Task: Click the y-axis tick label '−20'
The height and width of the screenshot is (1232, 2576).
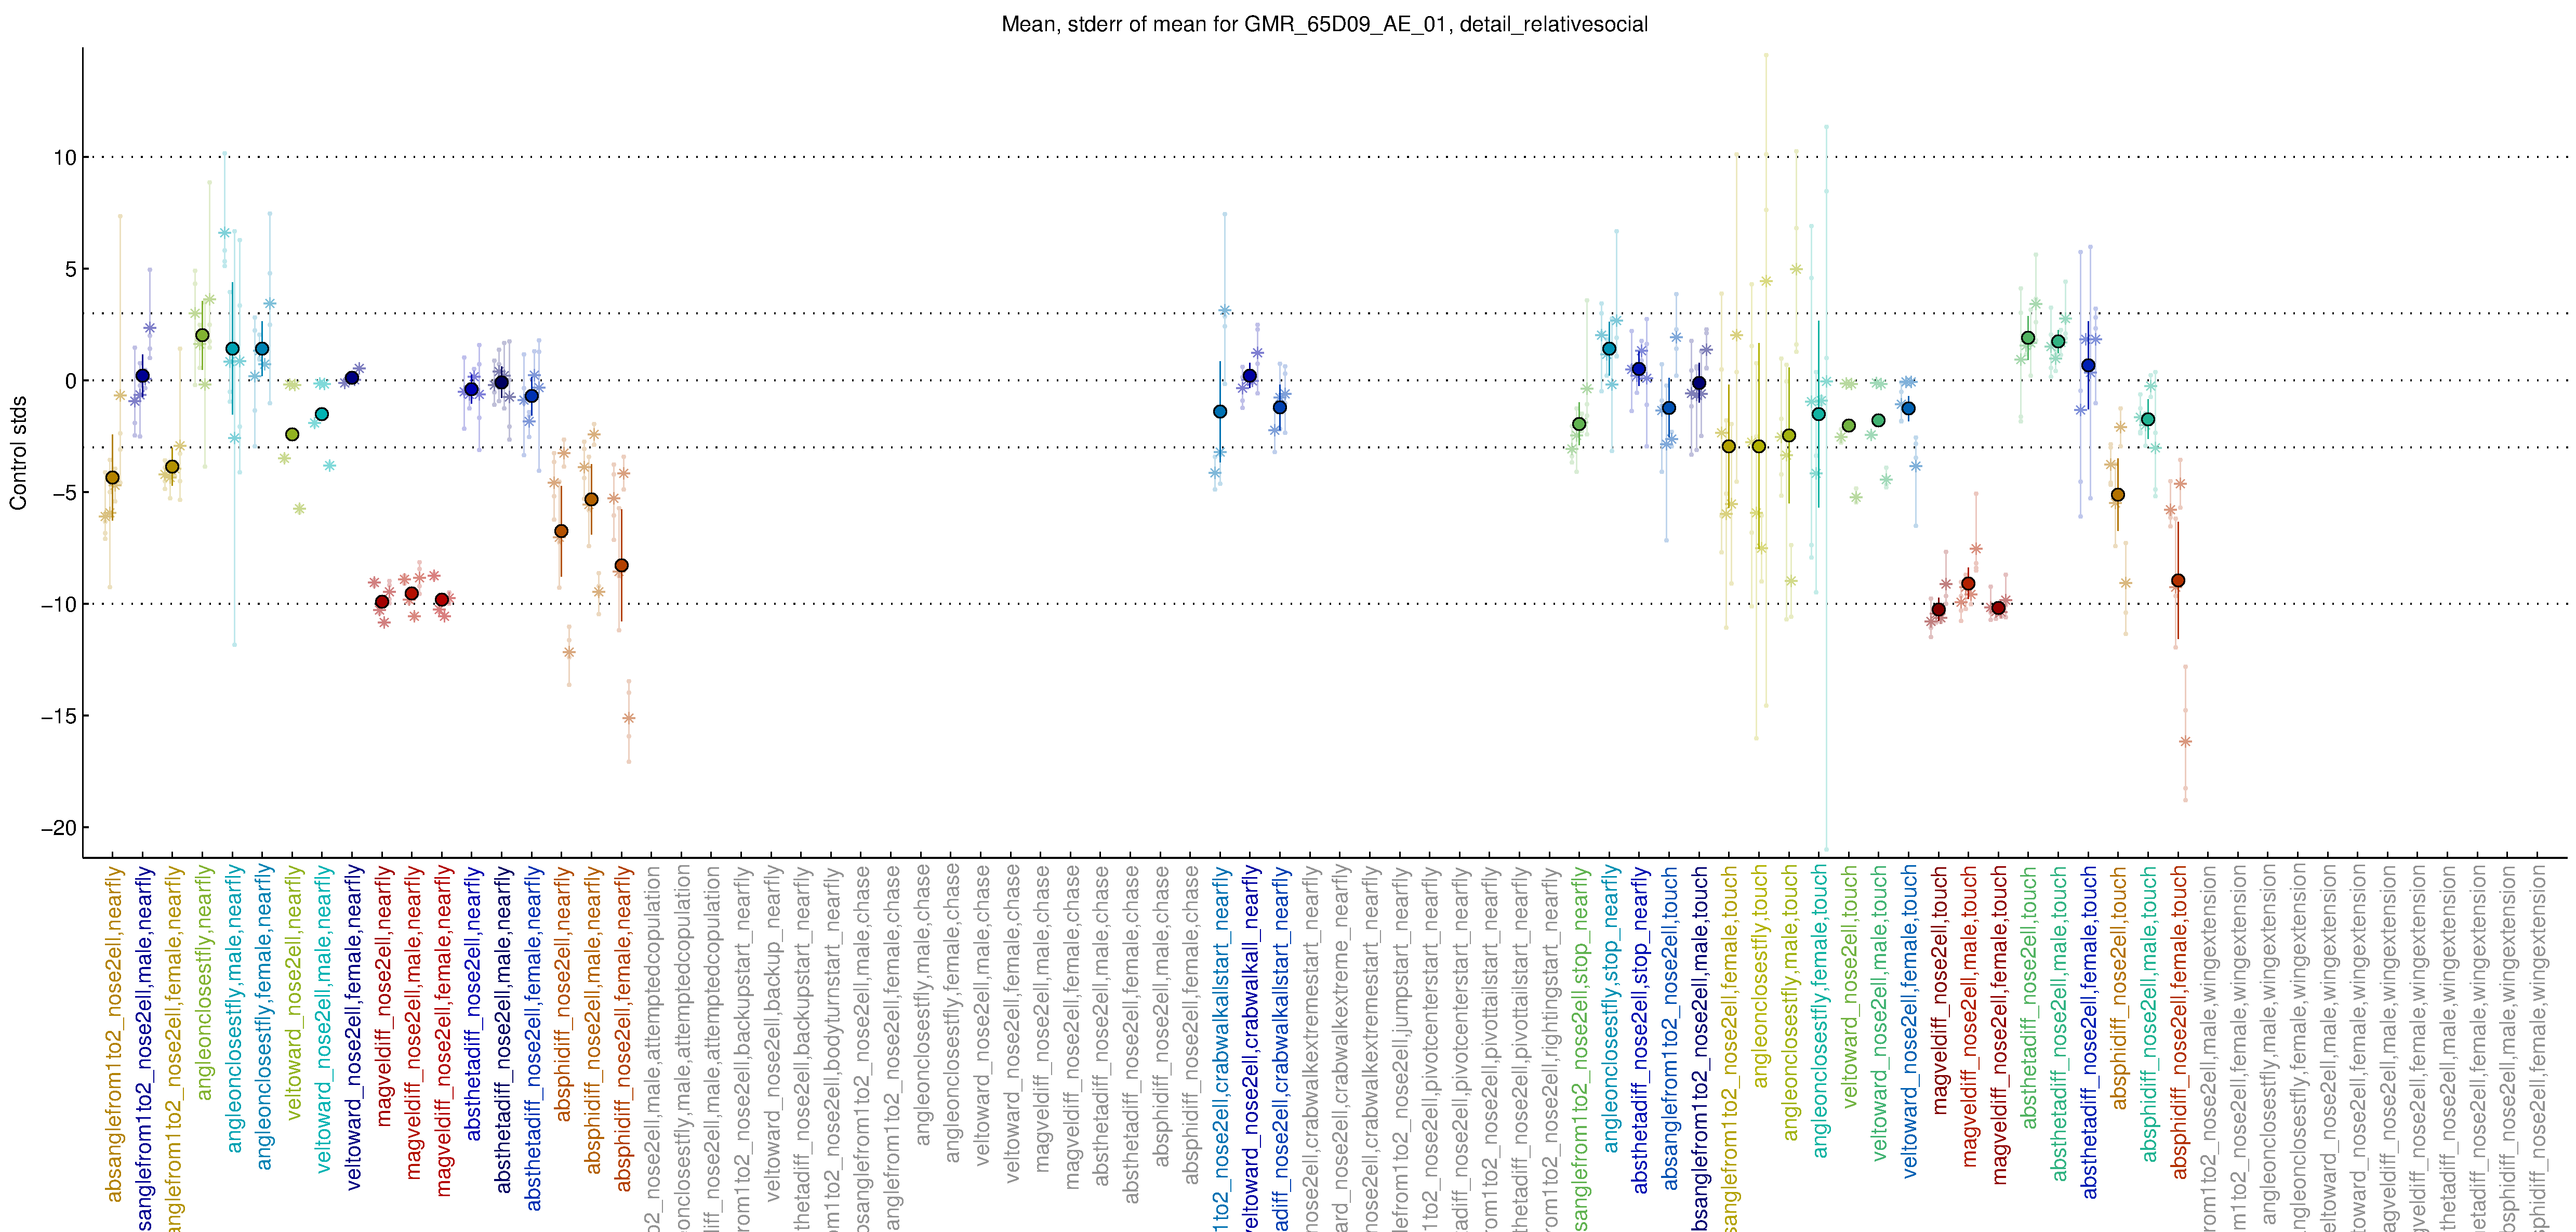Action: (58, 828)
